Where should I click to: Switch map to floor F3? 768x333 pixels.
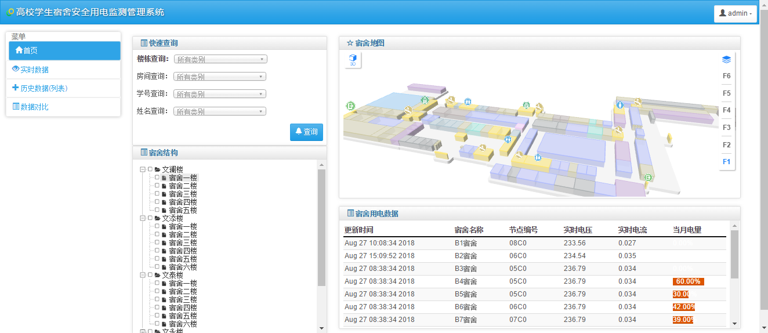pyautogui.click(x=726, y=128)
